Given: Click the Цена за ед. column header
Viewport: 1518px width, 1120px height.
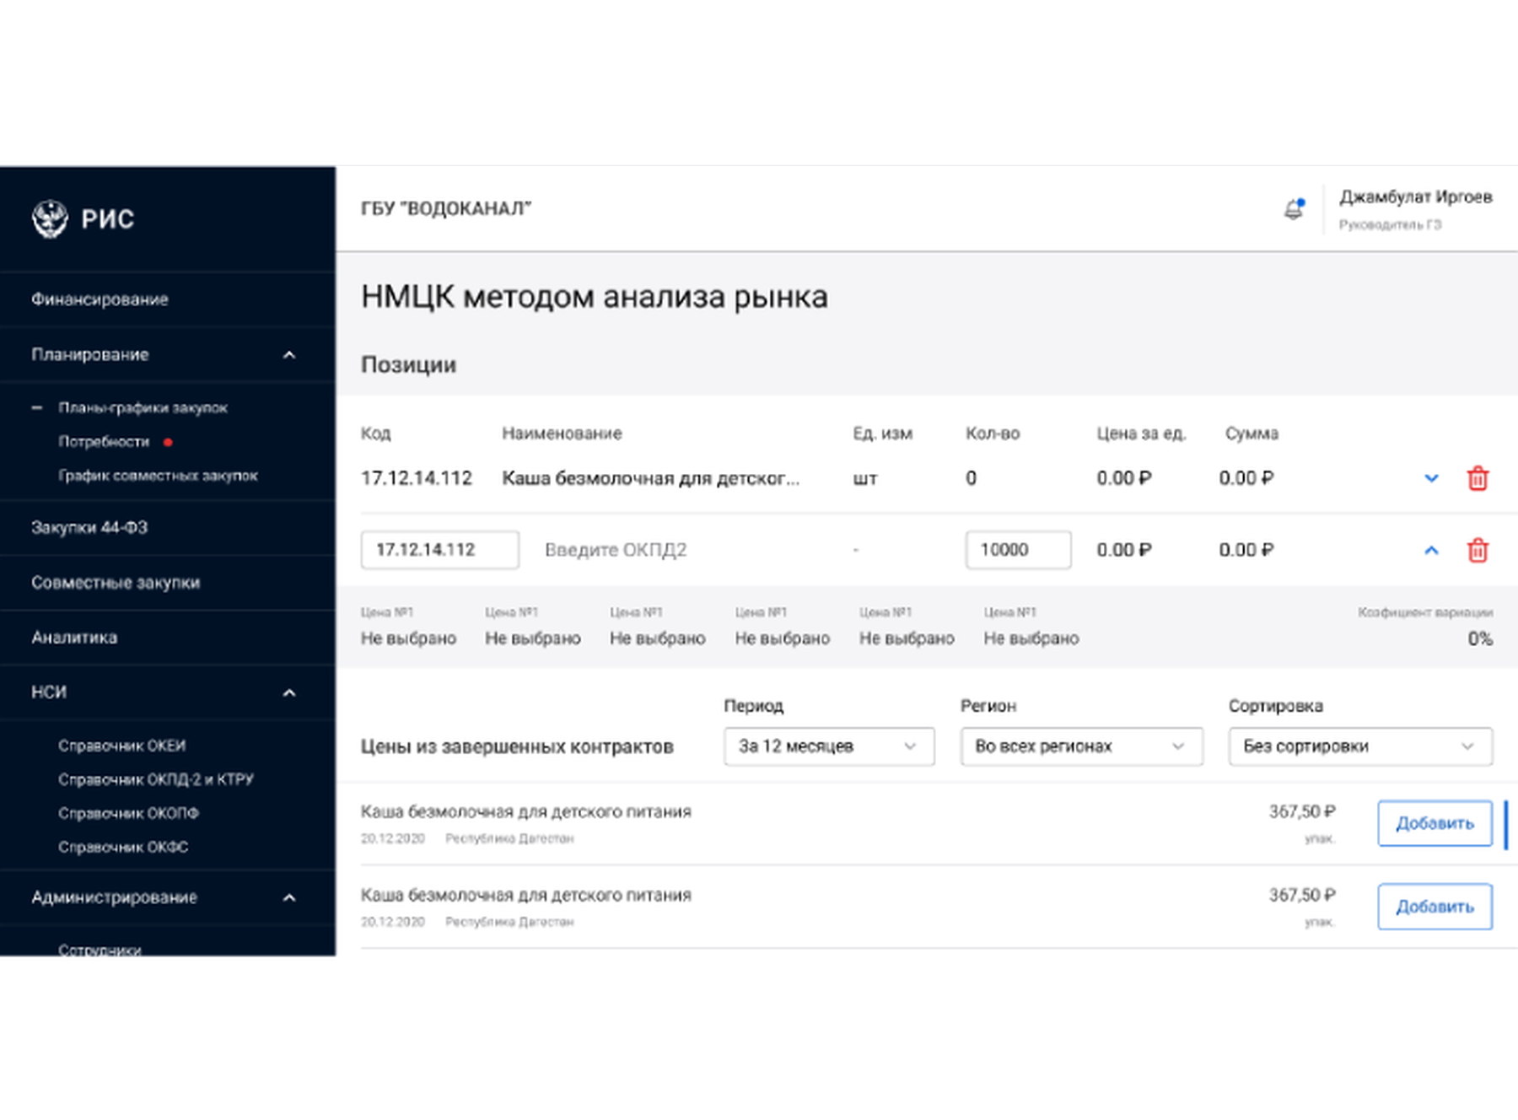Looking at the screenshot, I should click(x=1141, y=433).
